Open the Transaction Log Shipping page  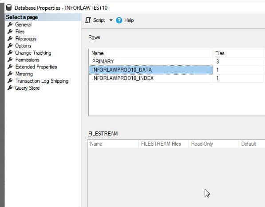(x=42, y=81)
